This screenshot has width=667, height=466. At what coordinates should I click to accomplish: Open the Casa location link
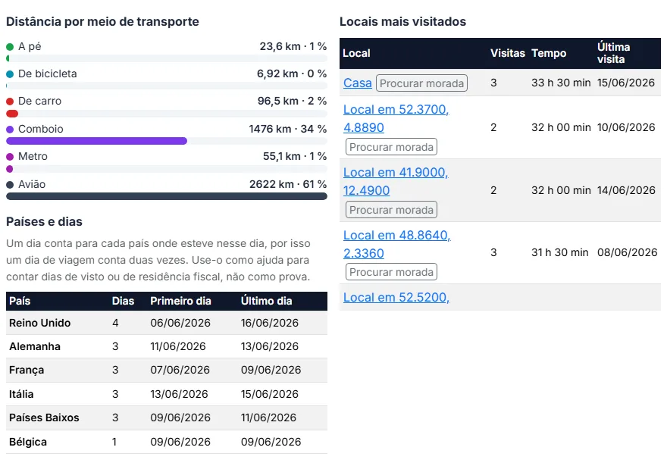357,83
